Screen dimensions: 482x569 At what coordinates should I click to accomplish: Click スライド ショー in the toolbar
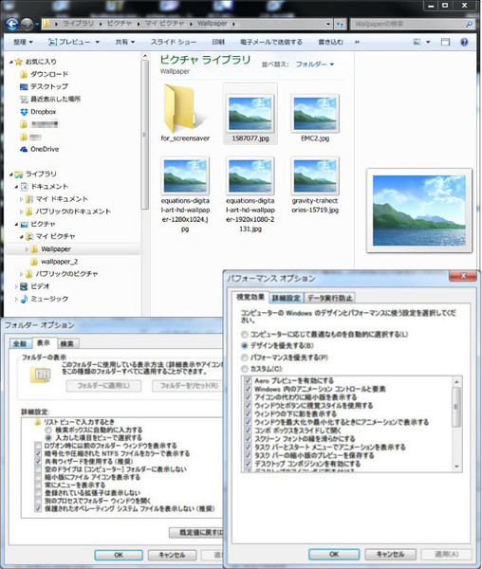click(174, 42)
